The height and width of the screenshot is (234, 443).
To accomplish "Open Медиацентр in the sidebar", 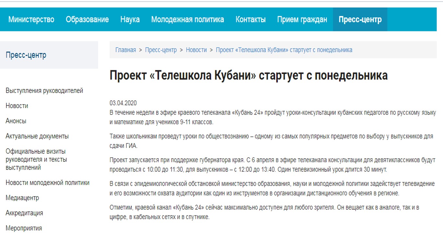I will [22, 198].
